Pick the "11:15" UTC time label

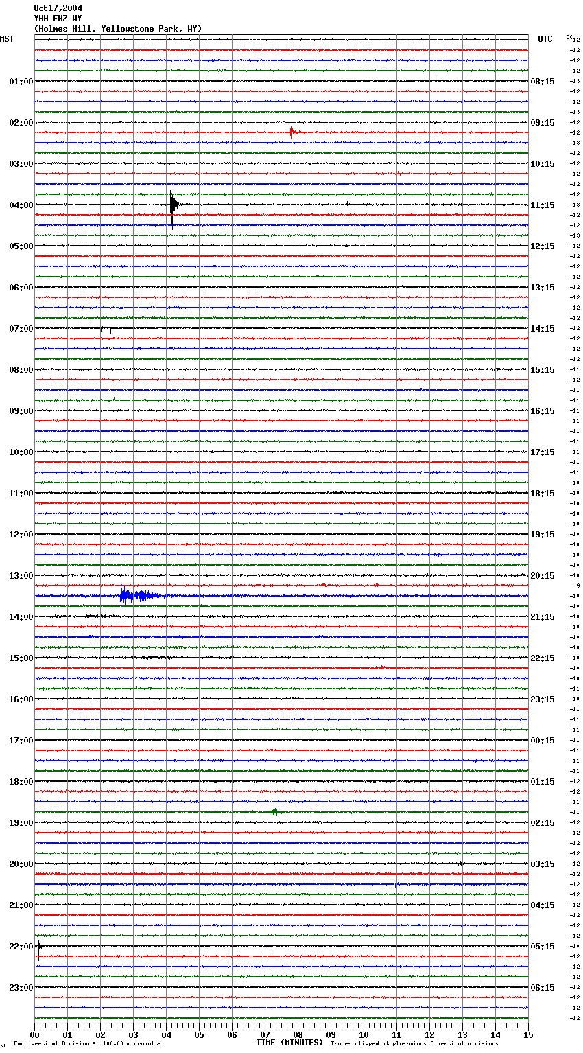543,205
